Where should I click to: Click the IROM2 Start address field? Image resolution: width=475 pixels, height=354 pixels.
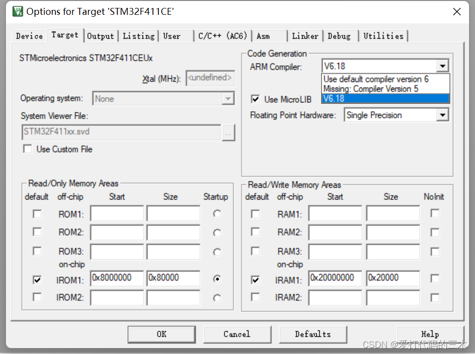pos(117,297)
